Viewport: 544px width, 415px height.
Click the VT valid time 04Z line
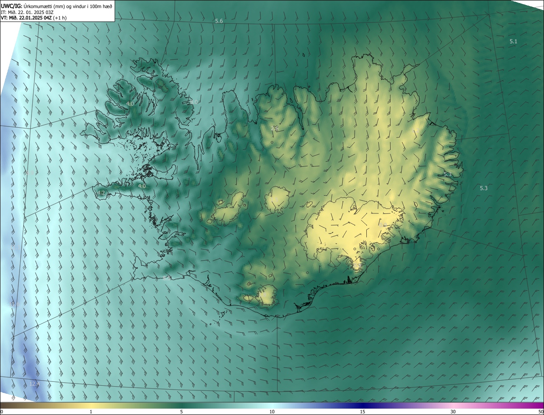[x=34, y=18]
